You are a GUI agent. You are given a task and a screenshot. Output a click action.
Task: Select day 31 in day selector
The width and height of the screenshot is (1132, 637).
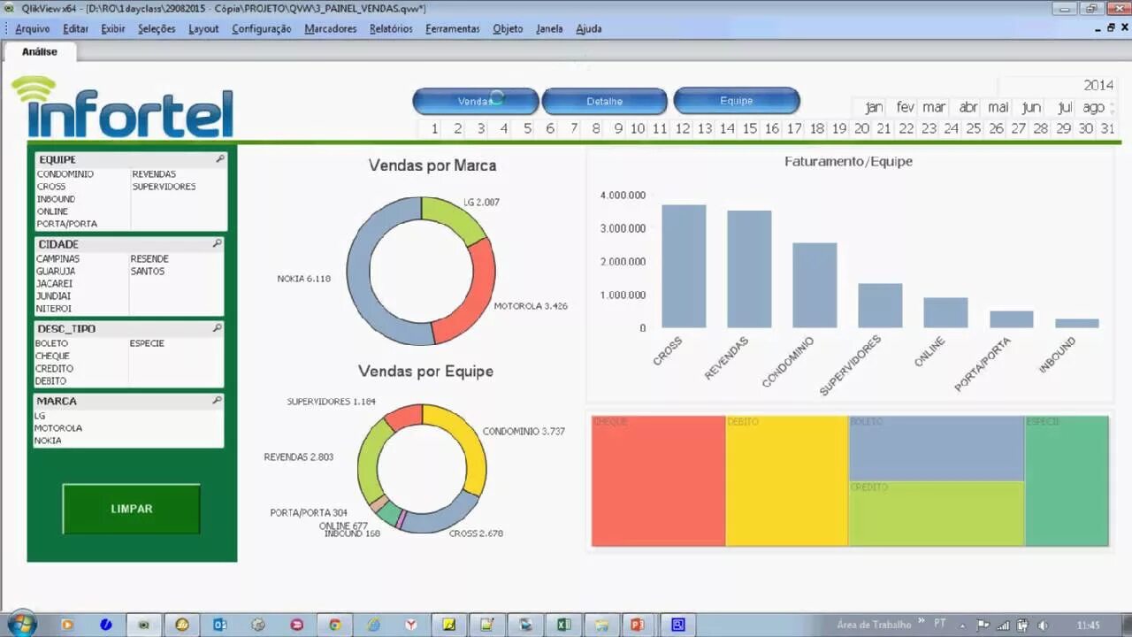[1108, 128]
